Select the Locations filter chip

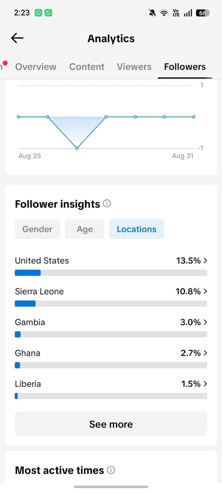137,229
